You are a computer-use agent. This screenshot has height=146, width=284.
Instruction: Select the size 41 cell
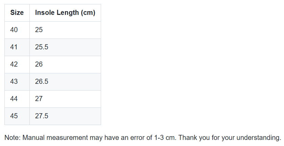[x=17, y=47]
